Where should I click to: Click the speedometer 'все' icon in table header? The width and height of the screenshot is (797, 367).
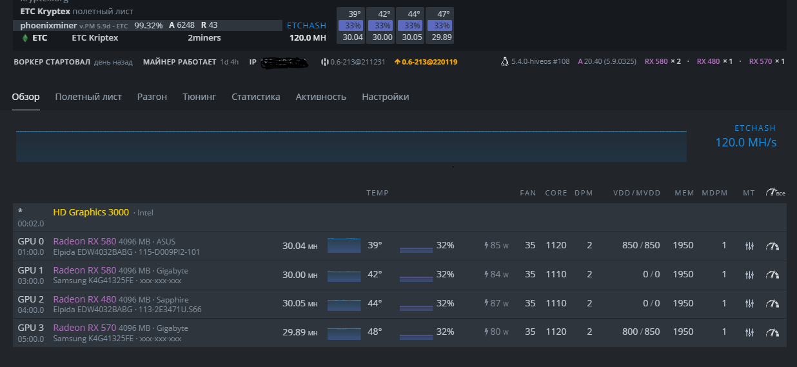775,192
